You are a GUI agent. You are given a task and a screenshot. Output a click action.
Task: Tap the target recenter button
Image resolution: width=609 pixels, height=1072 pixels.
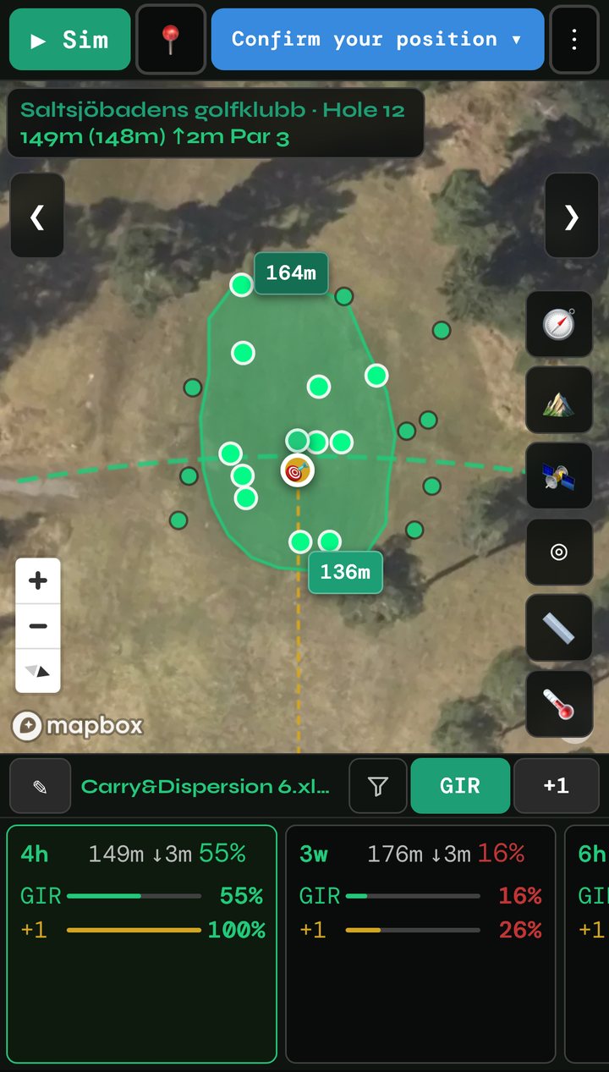[x=559, y=552]
